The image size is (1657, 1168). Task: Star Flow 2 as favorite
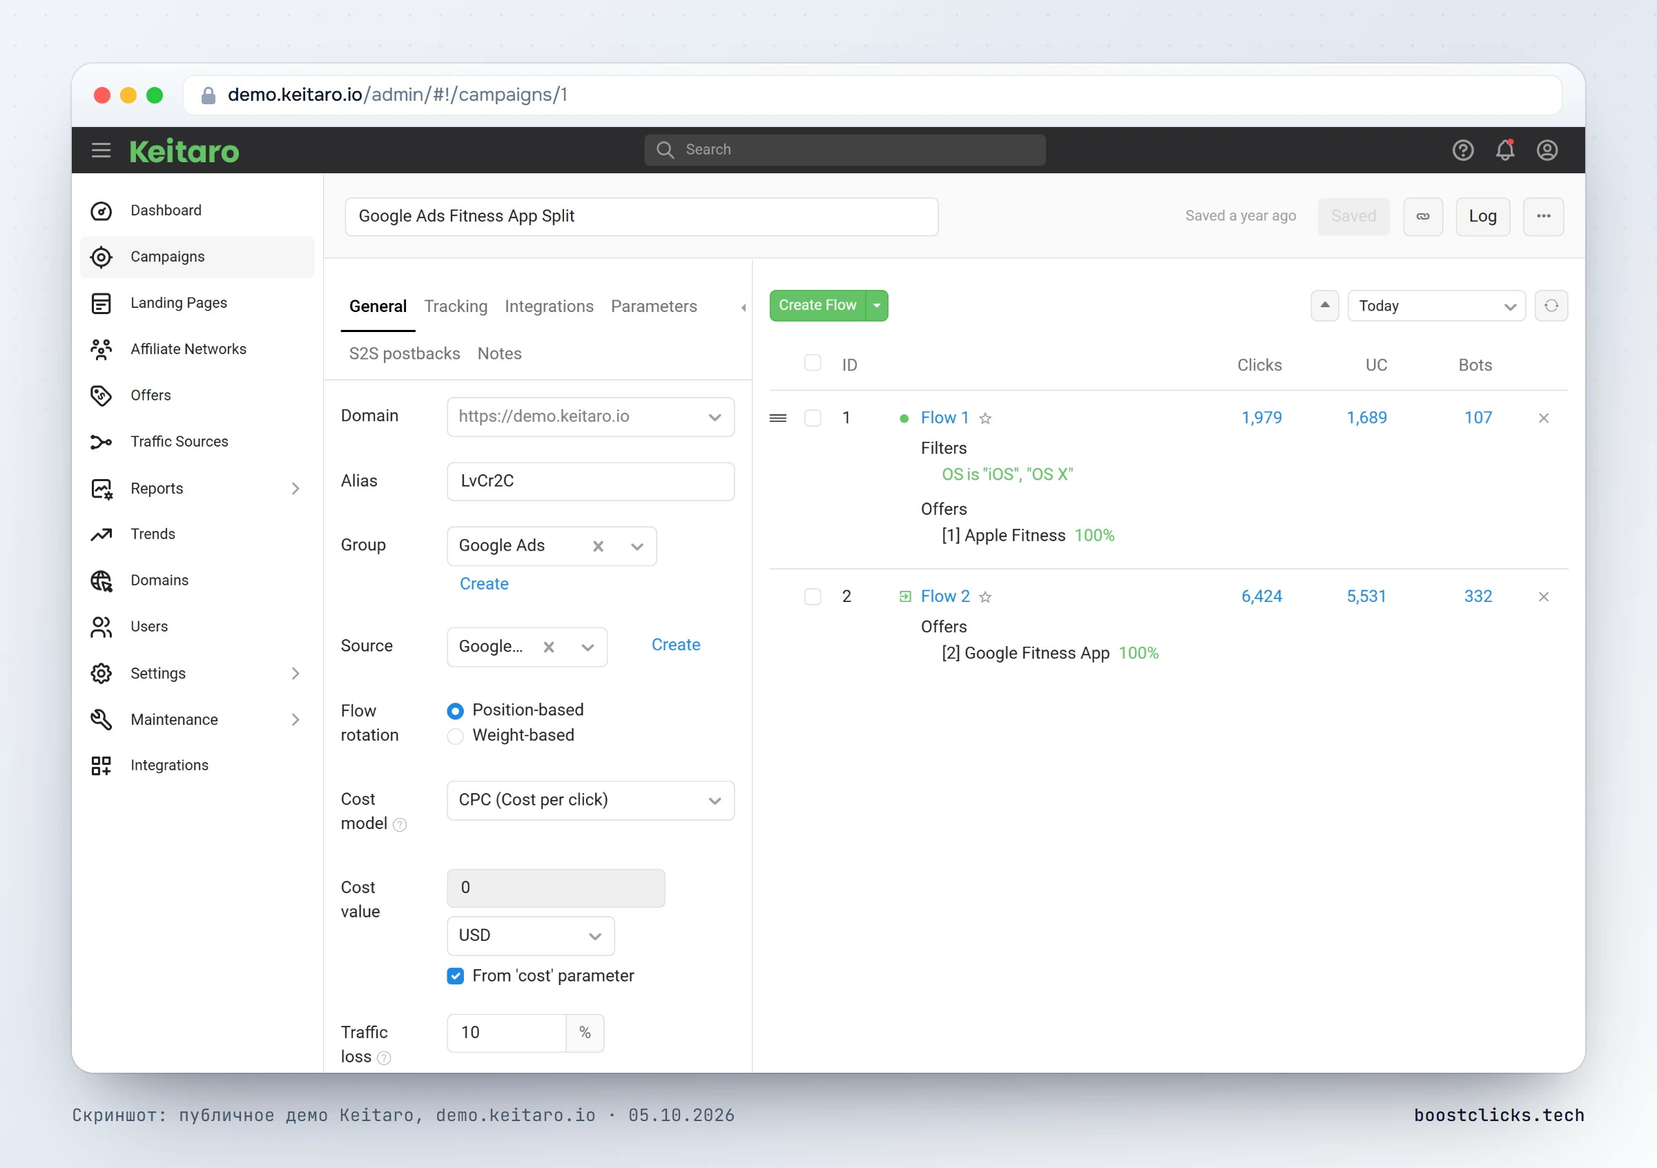(x=985, y=596)
